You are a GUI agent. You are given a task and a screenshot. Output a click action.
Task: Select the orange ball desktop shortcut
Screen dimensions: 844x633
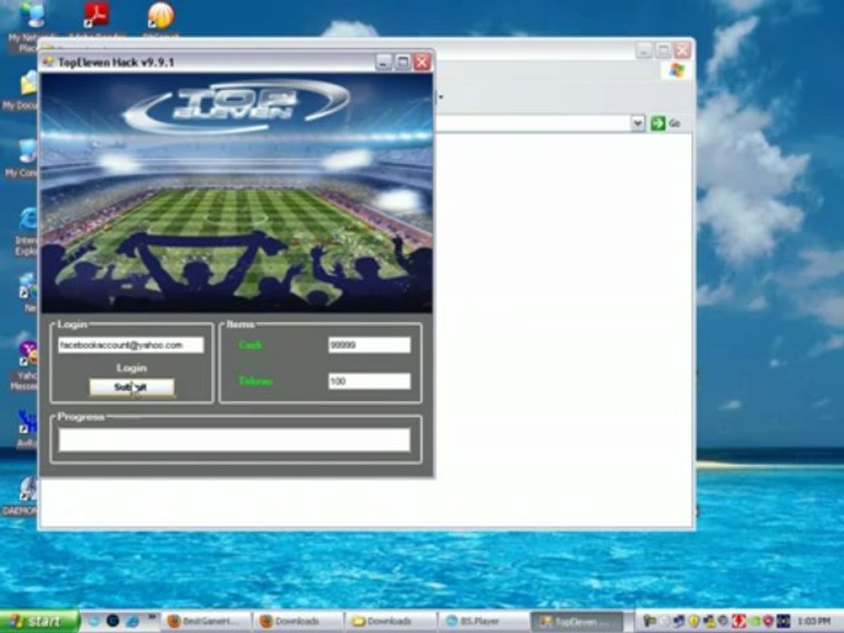(x=160, y=15)
